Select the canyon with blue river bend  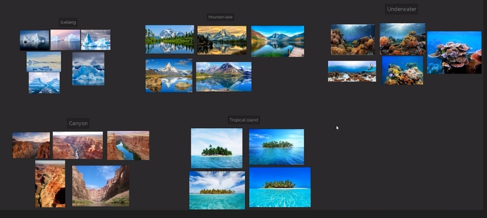pyautogui.click(x=128, y=146)
